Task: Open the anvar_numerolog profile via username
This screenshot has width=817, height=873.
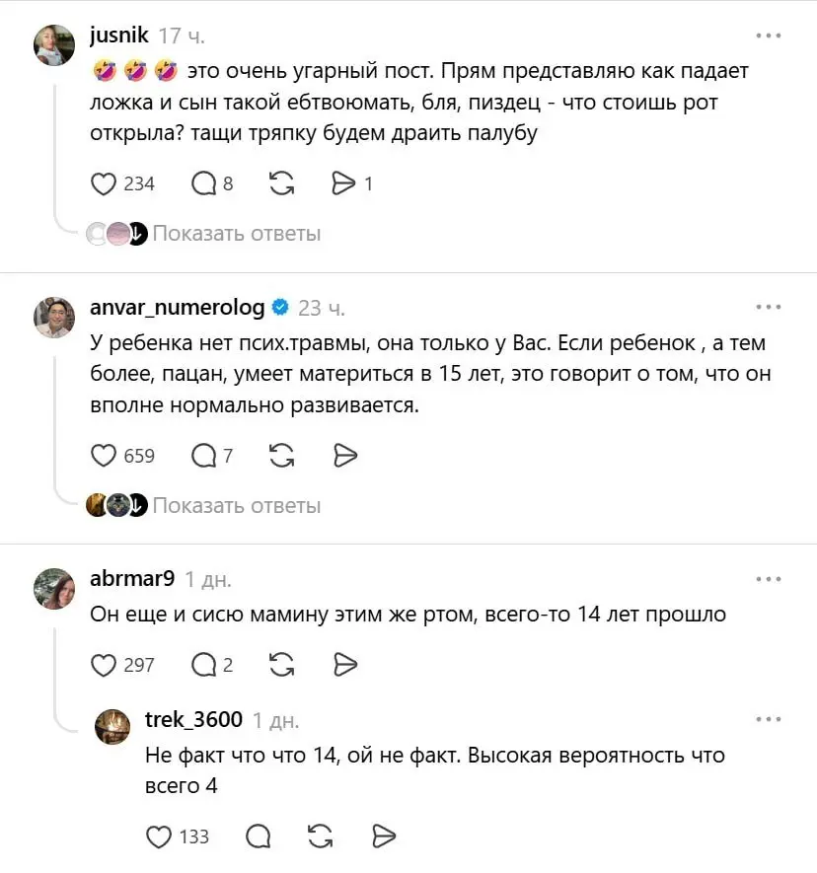Action: [177, 308]
